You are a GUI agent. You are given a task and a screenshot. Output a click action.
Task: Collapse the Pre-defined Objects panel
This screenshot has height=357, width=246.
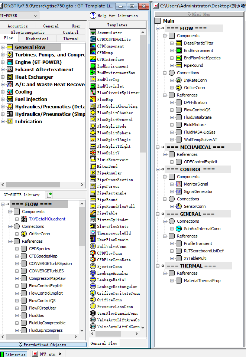pos(43,344)
